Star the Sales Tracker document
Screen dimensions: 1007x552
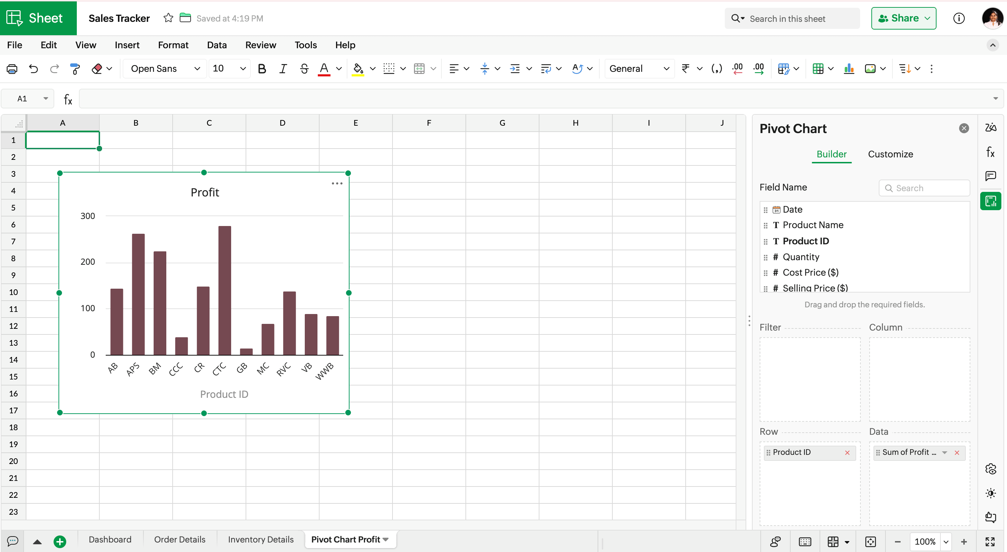(x=168, y=18)
